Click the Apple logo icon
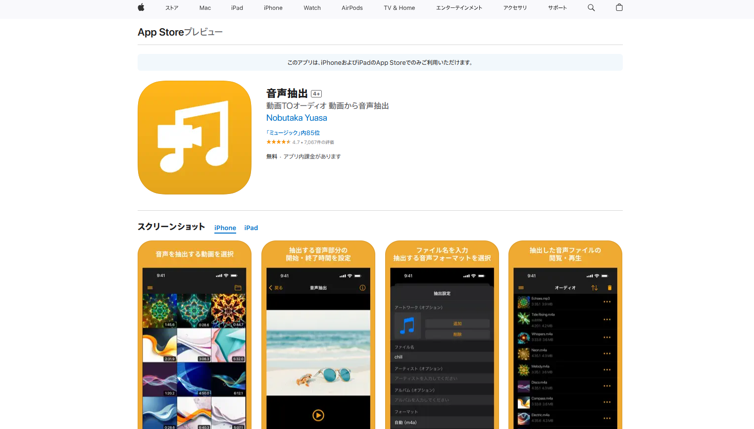This screenshot has height=429, width=754. (141, 7)
